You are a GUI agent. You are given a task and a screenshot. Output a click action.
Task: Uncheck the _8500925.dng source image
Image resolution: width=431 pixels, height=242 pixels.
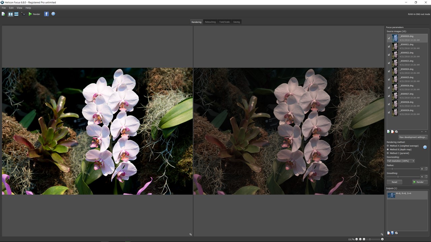click(x=389, y=79)
